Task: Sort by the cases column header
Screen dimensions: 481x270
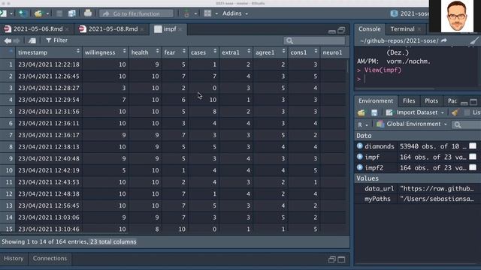Action: coord(204,52)
